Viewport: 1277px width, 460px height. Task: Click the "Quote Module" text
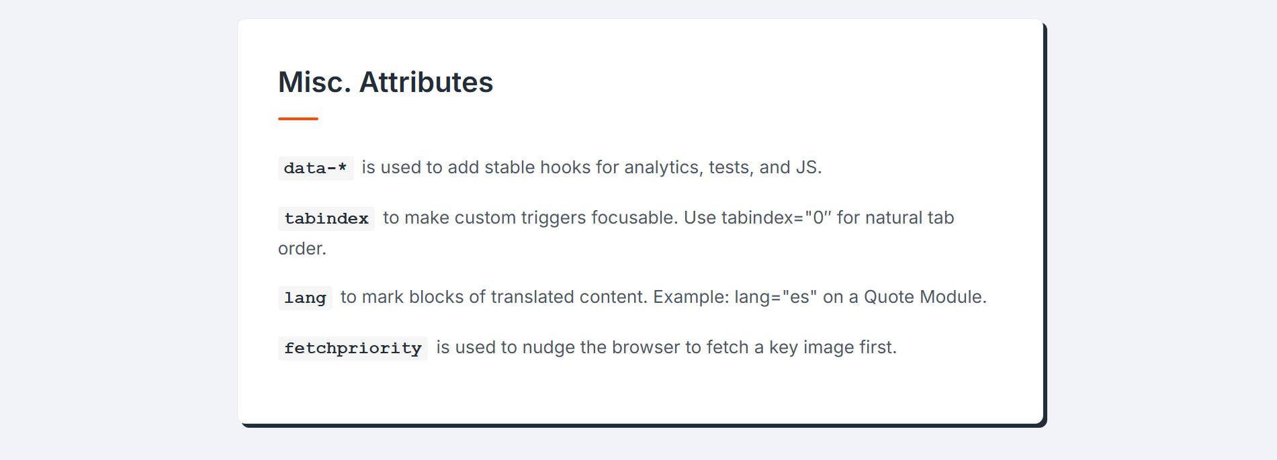pos(924,297)
